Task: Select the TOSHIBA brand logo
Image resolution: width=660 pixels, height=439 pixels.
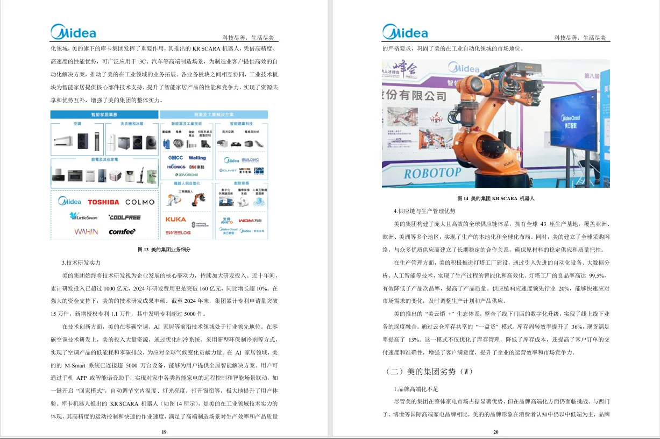Action: pos(103,202)
